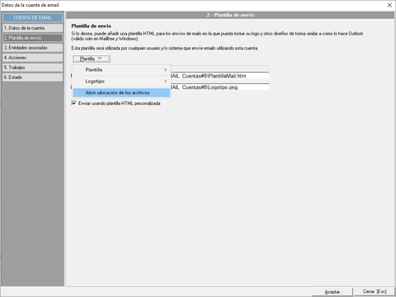Click the CUENTA DE EMAIL sidebar header
Image resolution: width=396 pixels, height=297 pixels.
point(33,18)
